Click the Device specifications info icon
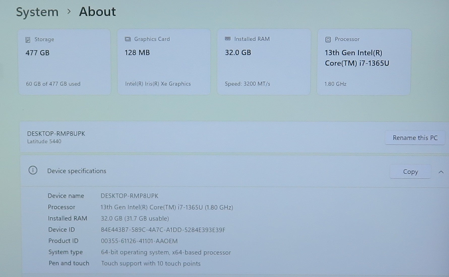Screen dimensions: 449x277 pos(33,170)
